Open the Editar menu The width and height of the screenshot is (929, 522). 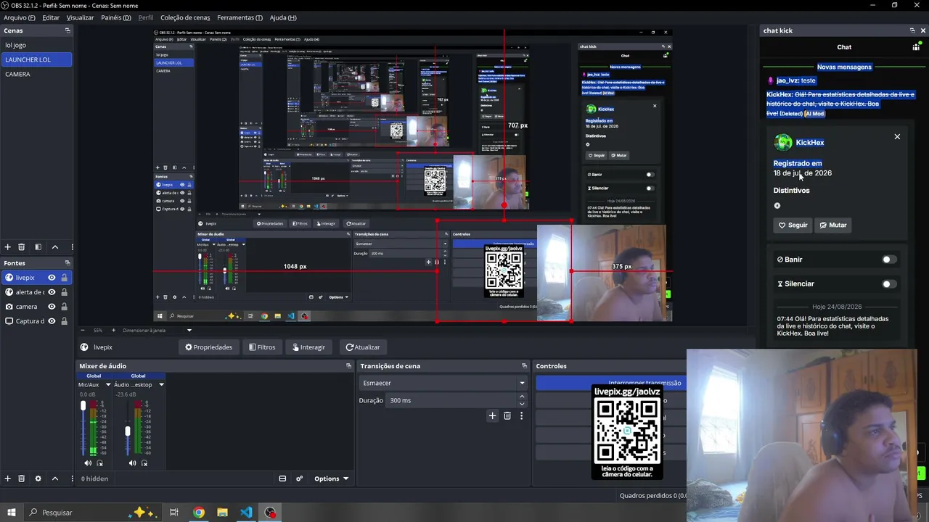[51, 17]
